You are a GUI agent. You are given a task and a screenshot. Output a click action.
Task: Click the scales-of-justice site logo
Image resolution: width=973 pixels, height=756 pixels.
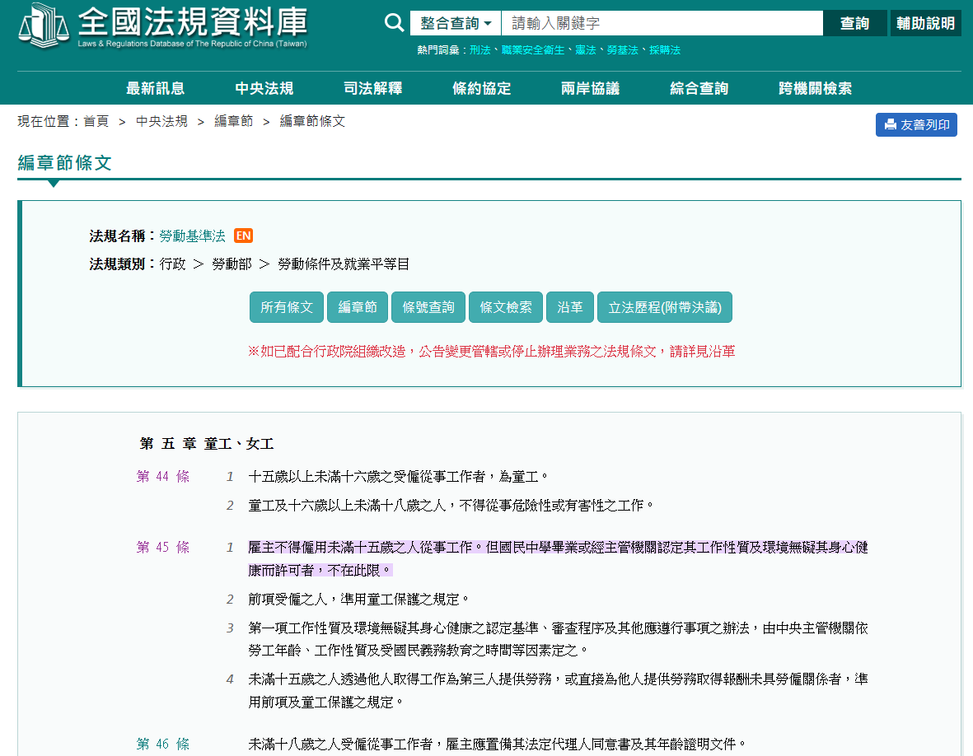[44, 26]
